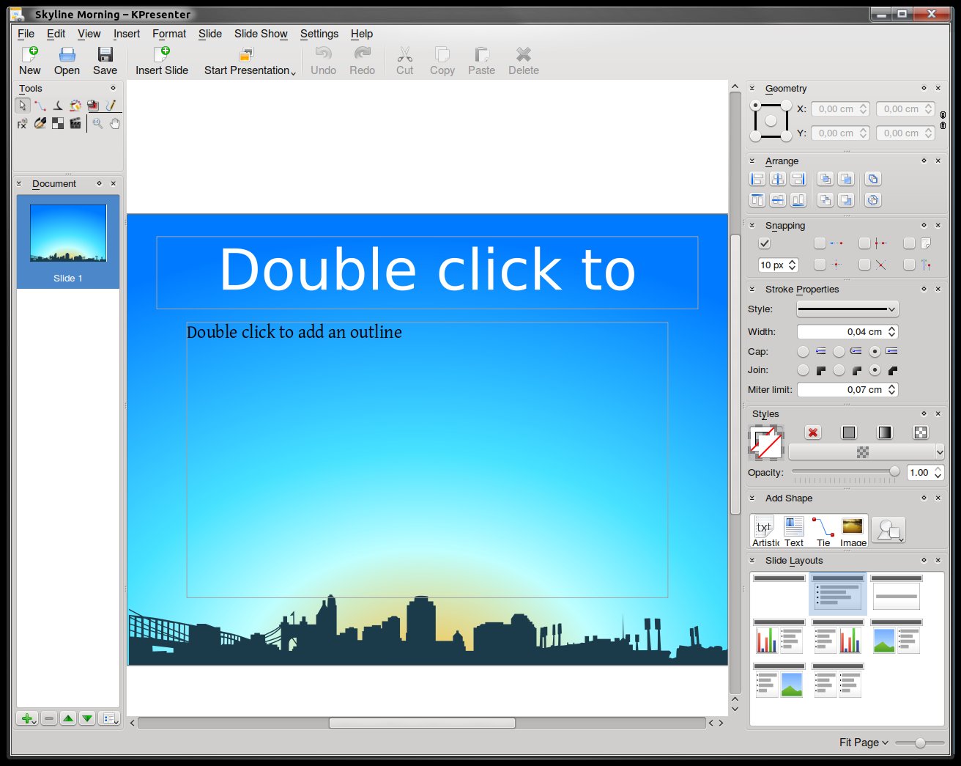Open the Fit Page zoom dropdown
Screen dimensions: 961x766
tap(864, 743)
